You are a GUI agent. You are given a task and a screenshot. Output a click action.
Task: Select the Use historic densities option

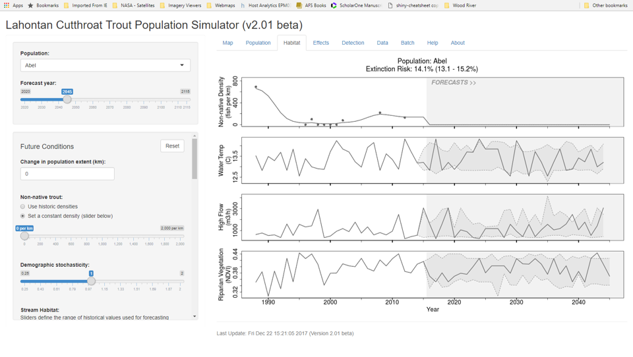22,207
